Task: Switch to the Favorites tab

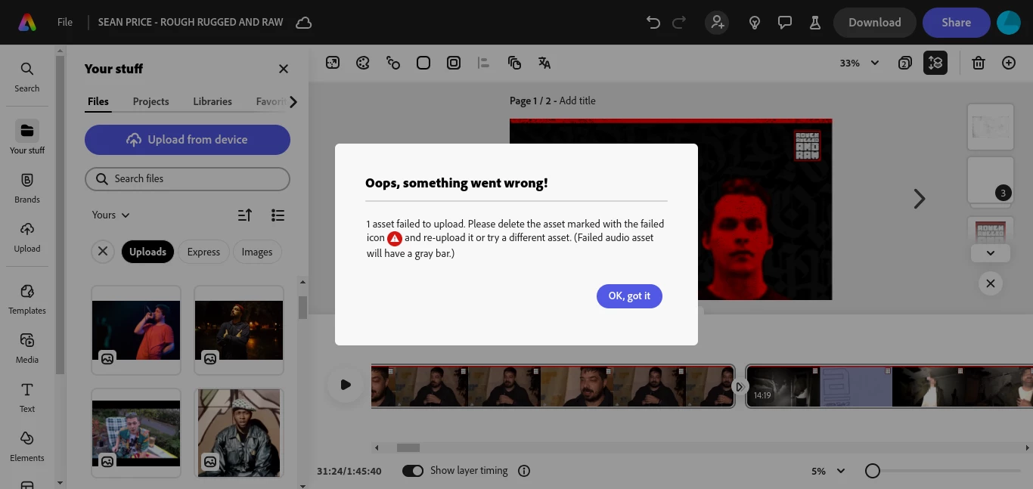Action: pos(270,101)
